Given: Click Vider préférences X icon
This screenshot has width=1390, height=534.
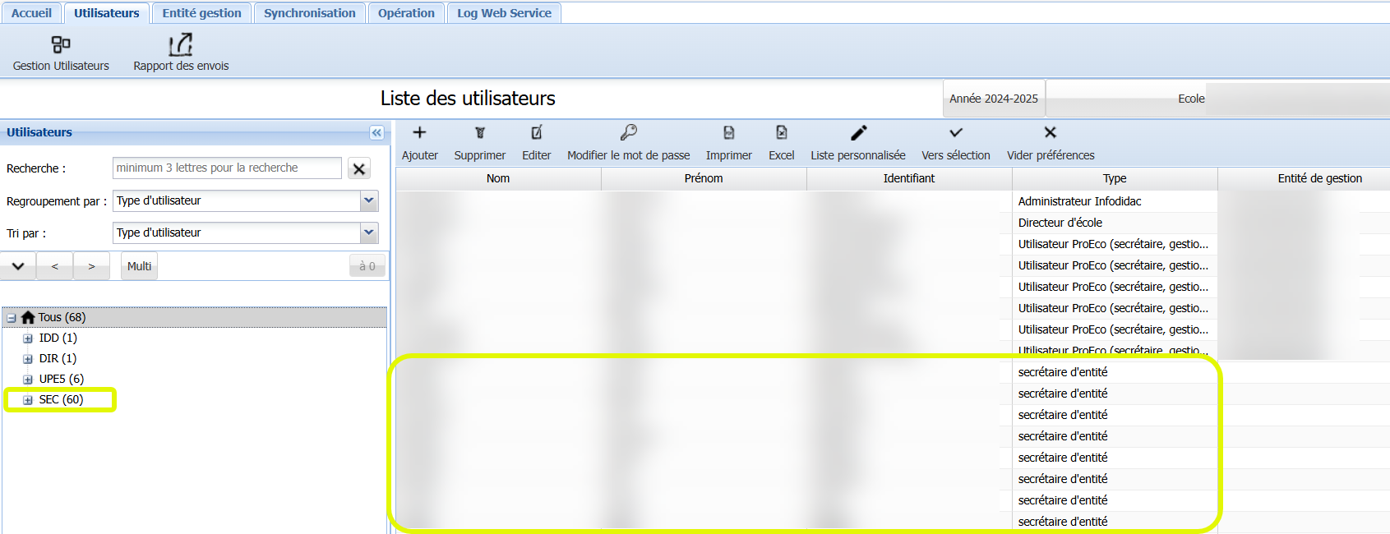Looking at the screenshot, I should pos(1051,133).
